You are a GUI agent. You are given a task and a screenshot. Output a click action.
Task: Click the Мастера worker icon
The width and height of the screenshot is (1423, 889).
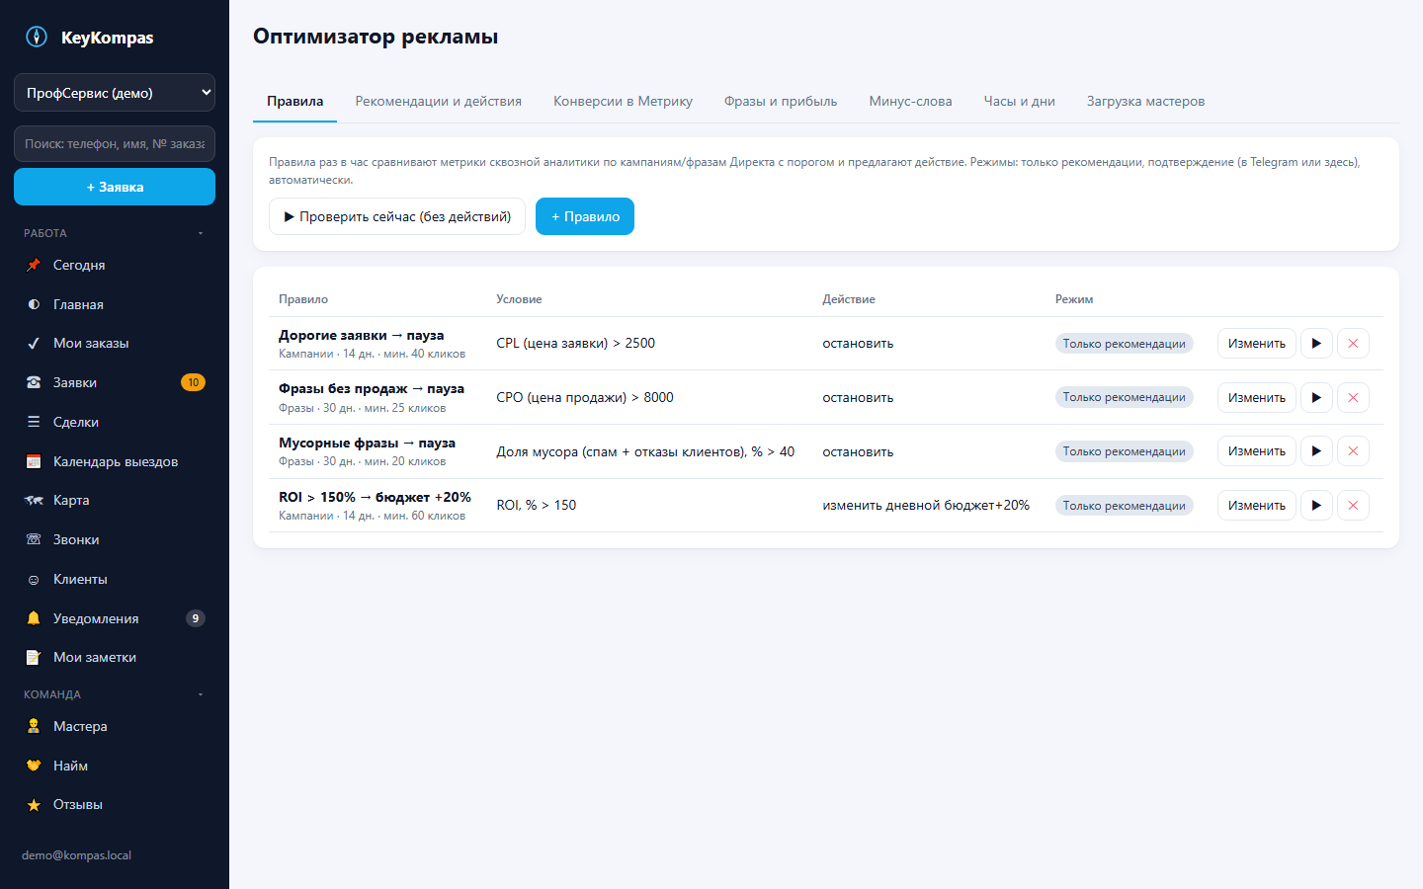pyautogui.click(x=34, y=726)
